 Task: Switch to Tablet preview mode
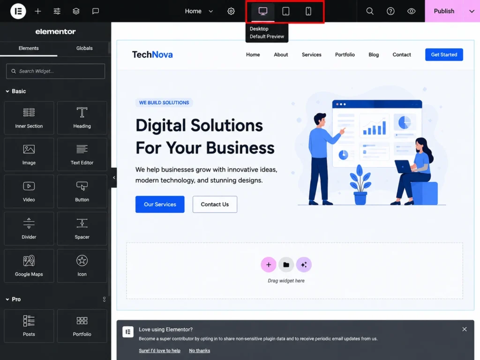(285, 11)
